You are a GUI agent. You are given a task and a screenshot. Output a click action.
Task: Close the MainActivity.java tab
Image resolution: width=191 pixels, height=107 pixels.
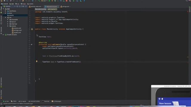58,7
